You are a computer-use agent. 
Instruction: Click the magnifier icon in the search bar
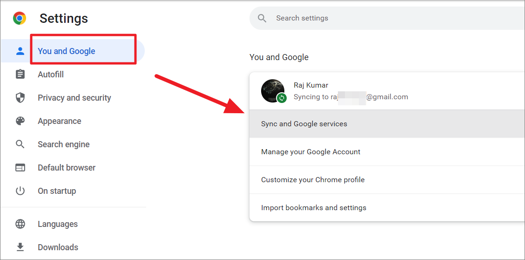pos(262,18)
